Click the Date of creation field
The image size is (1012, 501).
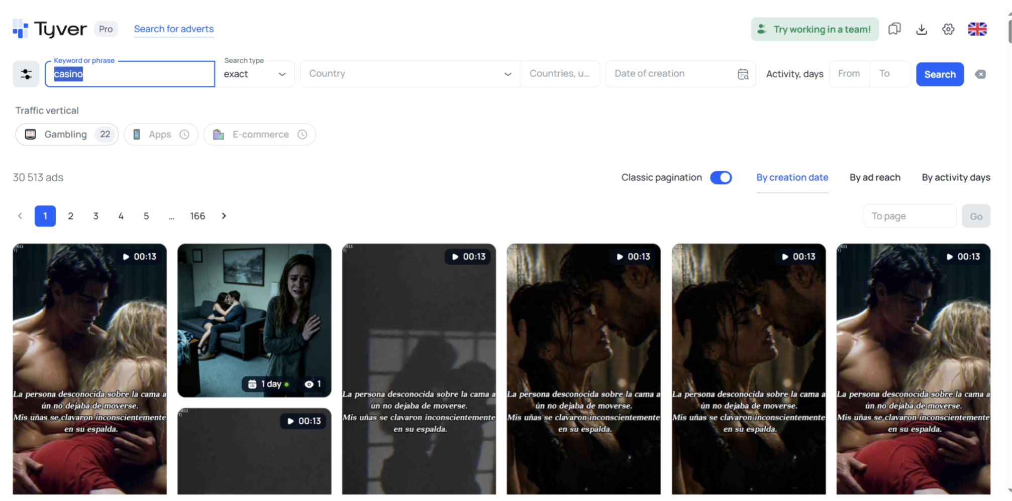pos(680,74)
